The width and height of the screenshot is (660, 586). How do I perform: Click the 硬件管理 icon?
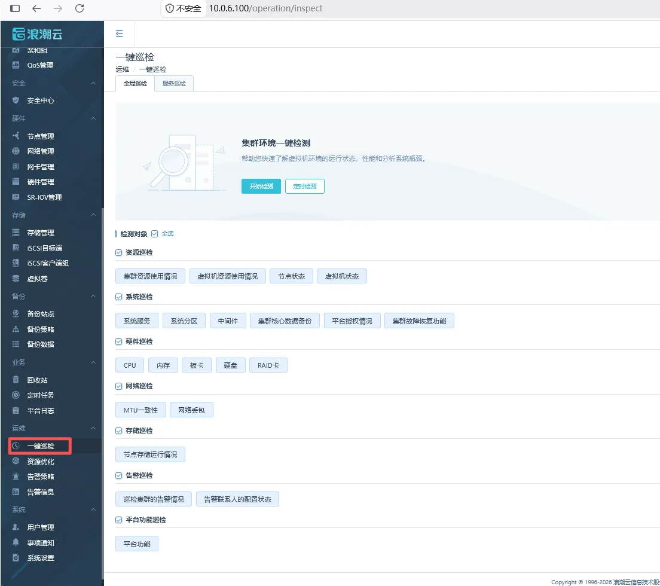point(16,182)
